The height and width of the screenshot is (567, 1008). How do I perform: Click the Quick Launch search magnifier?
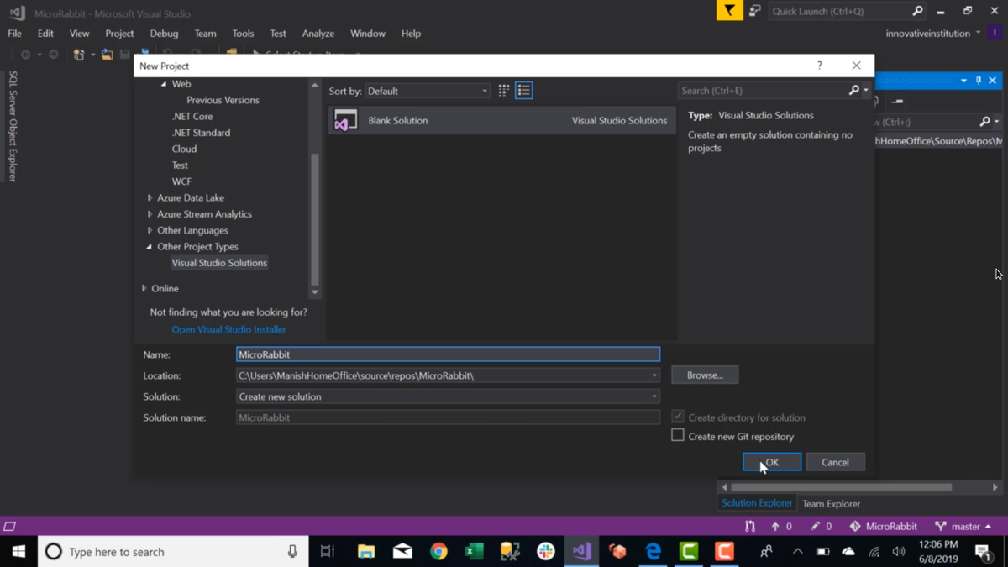click(x=917, y=11)
